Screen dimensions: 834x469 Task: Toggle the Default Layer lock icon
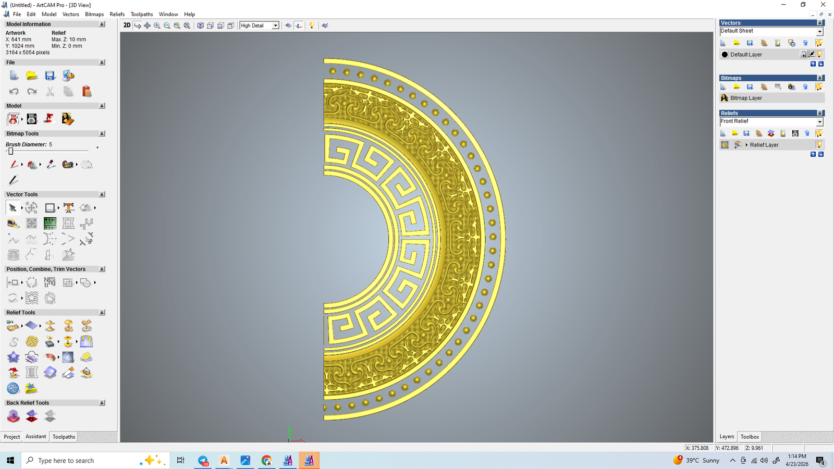pyautogui.click(x=804, y=55)
